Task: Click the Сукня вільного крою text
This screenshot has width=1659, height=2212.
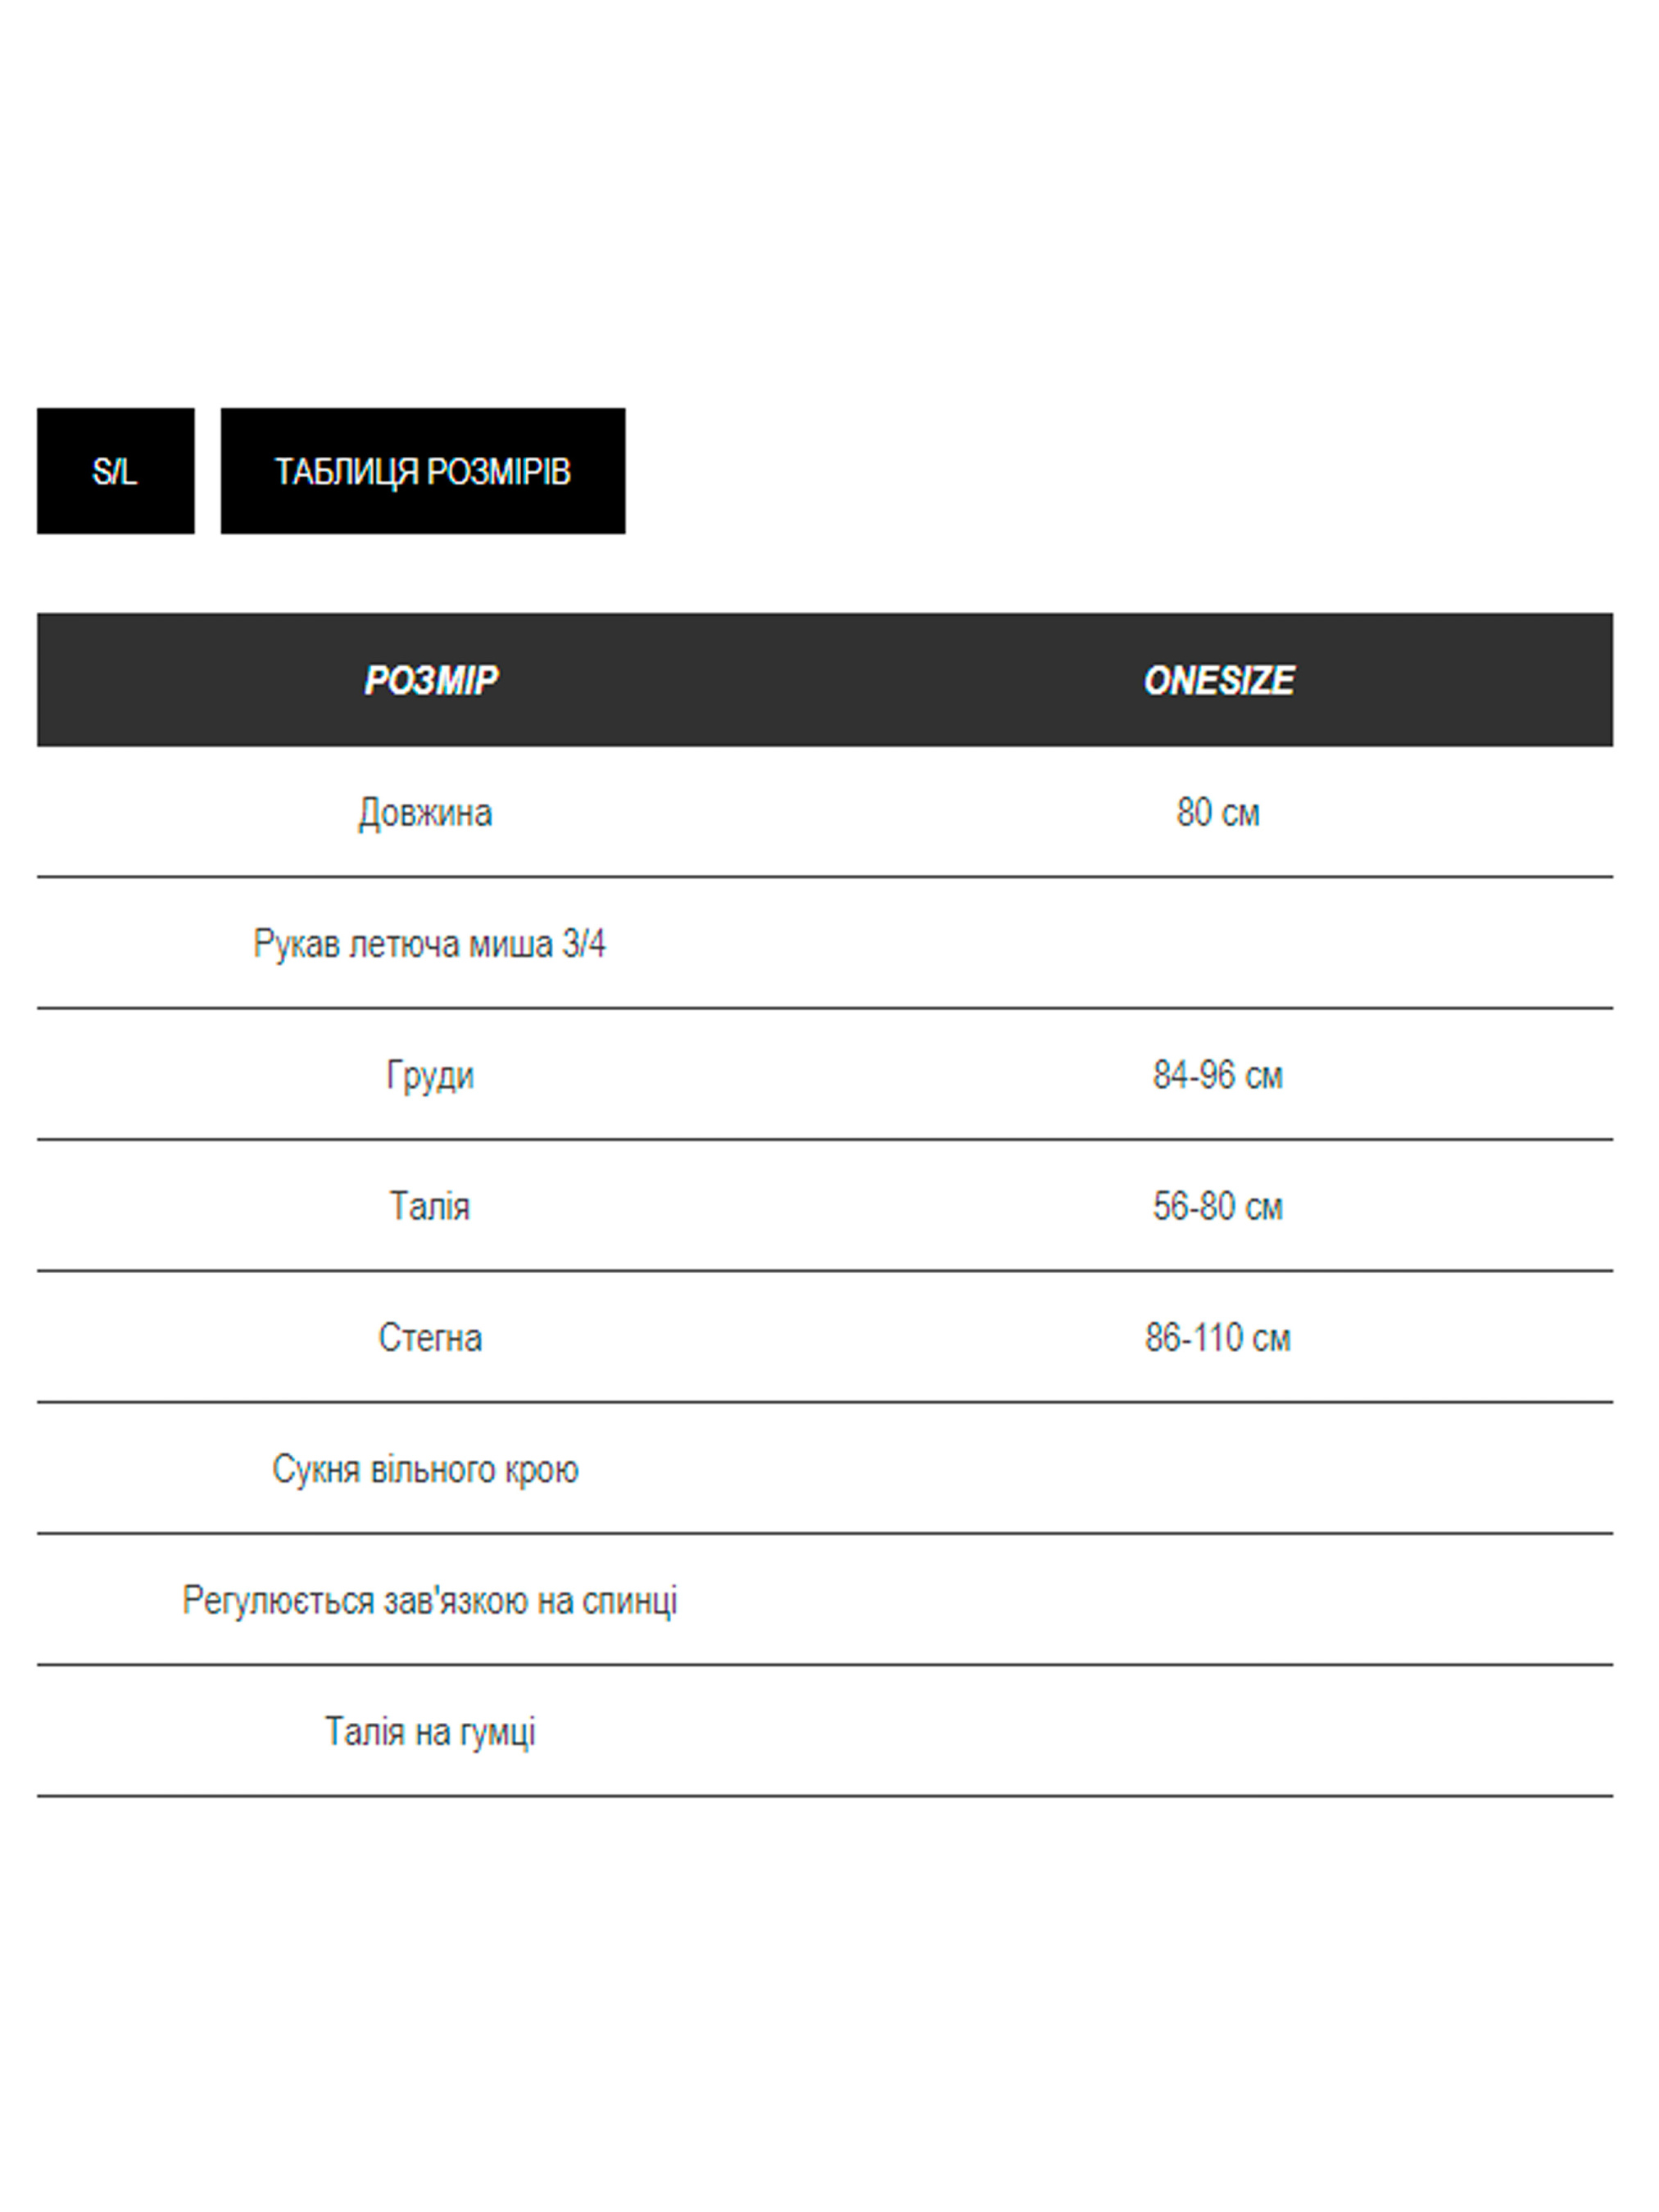Action: pyautogui.click(x=426, y=1470)
